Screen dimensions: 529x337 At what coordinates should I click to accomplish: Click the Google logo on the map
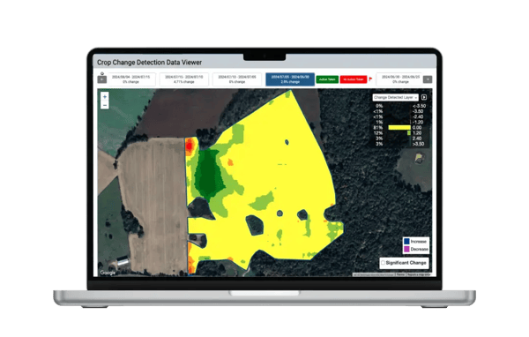(x=108, y=273)
